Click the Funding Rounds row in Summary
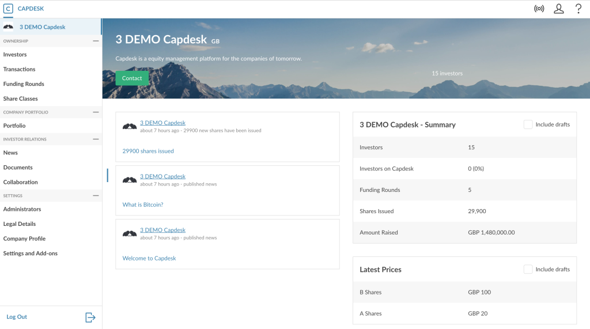This screenshot has width=590, height=329. [465, 190]
